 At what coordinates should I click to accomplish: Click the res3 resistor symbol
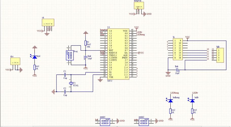pos(192,111)
